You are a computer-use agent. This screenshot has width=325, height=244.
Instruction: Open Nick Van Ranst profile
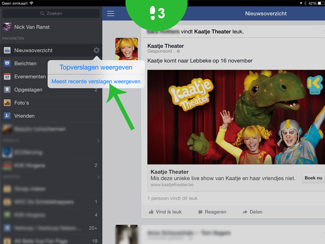51,27
